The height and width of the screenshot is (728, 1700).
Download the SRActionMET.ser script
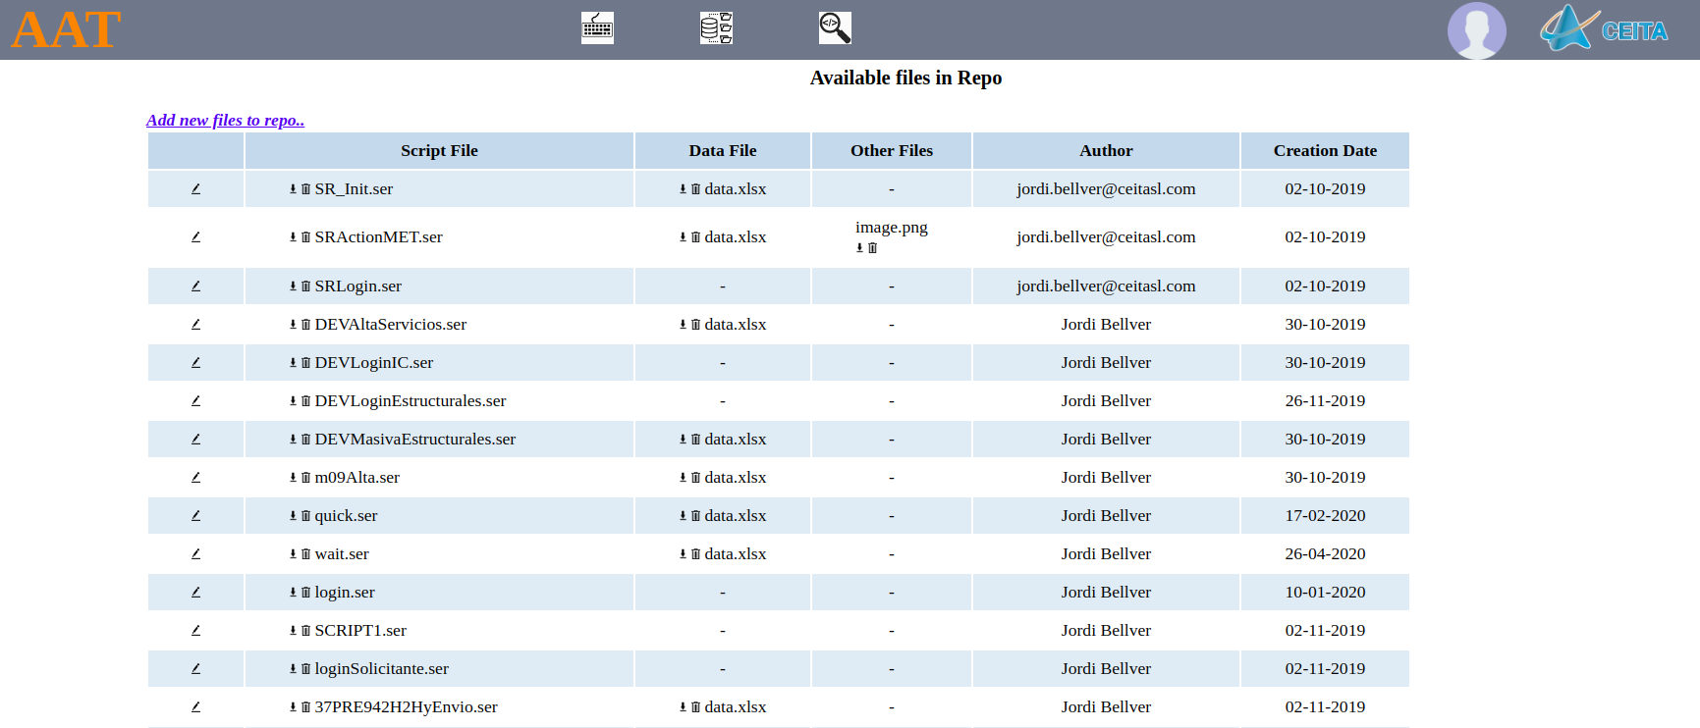(x=293, y=237)
